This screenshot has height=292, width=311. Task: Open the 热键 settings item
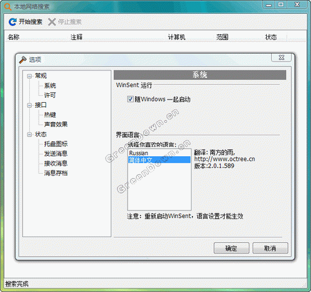tap(50, 115)
